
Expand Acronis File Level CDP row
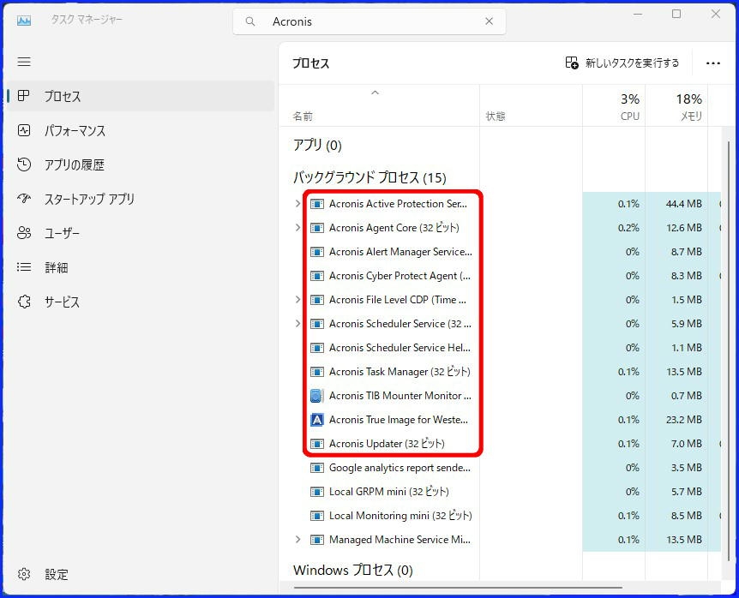click(297, 300)
